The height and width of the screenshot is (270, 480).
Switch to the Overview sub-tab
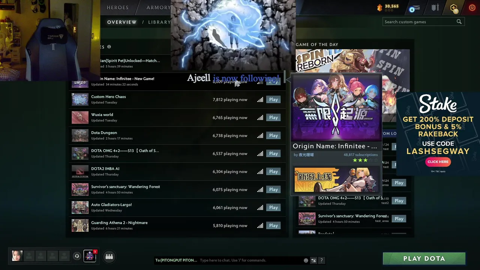(122, 22)
